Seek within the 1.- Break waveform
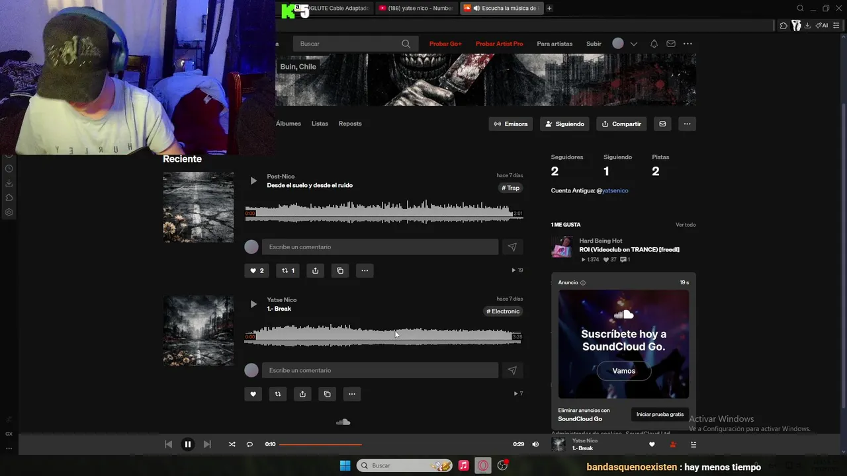The height and width of the screenshot is (476, 847). [x=384, y=336]
